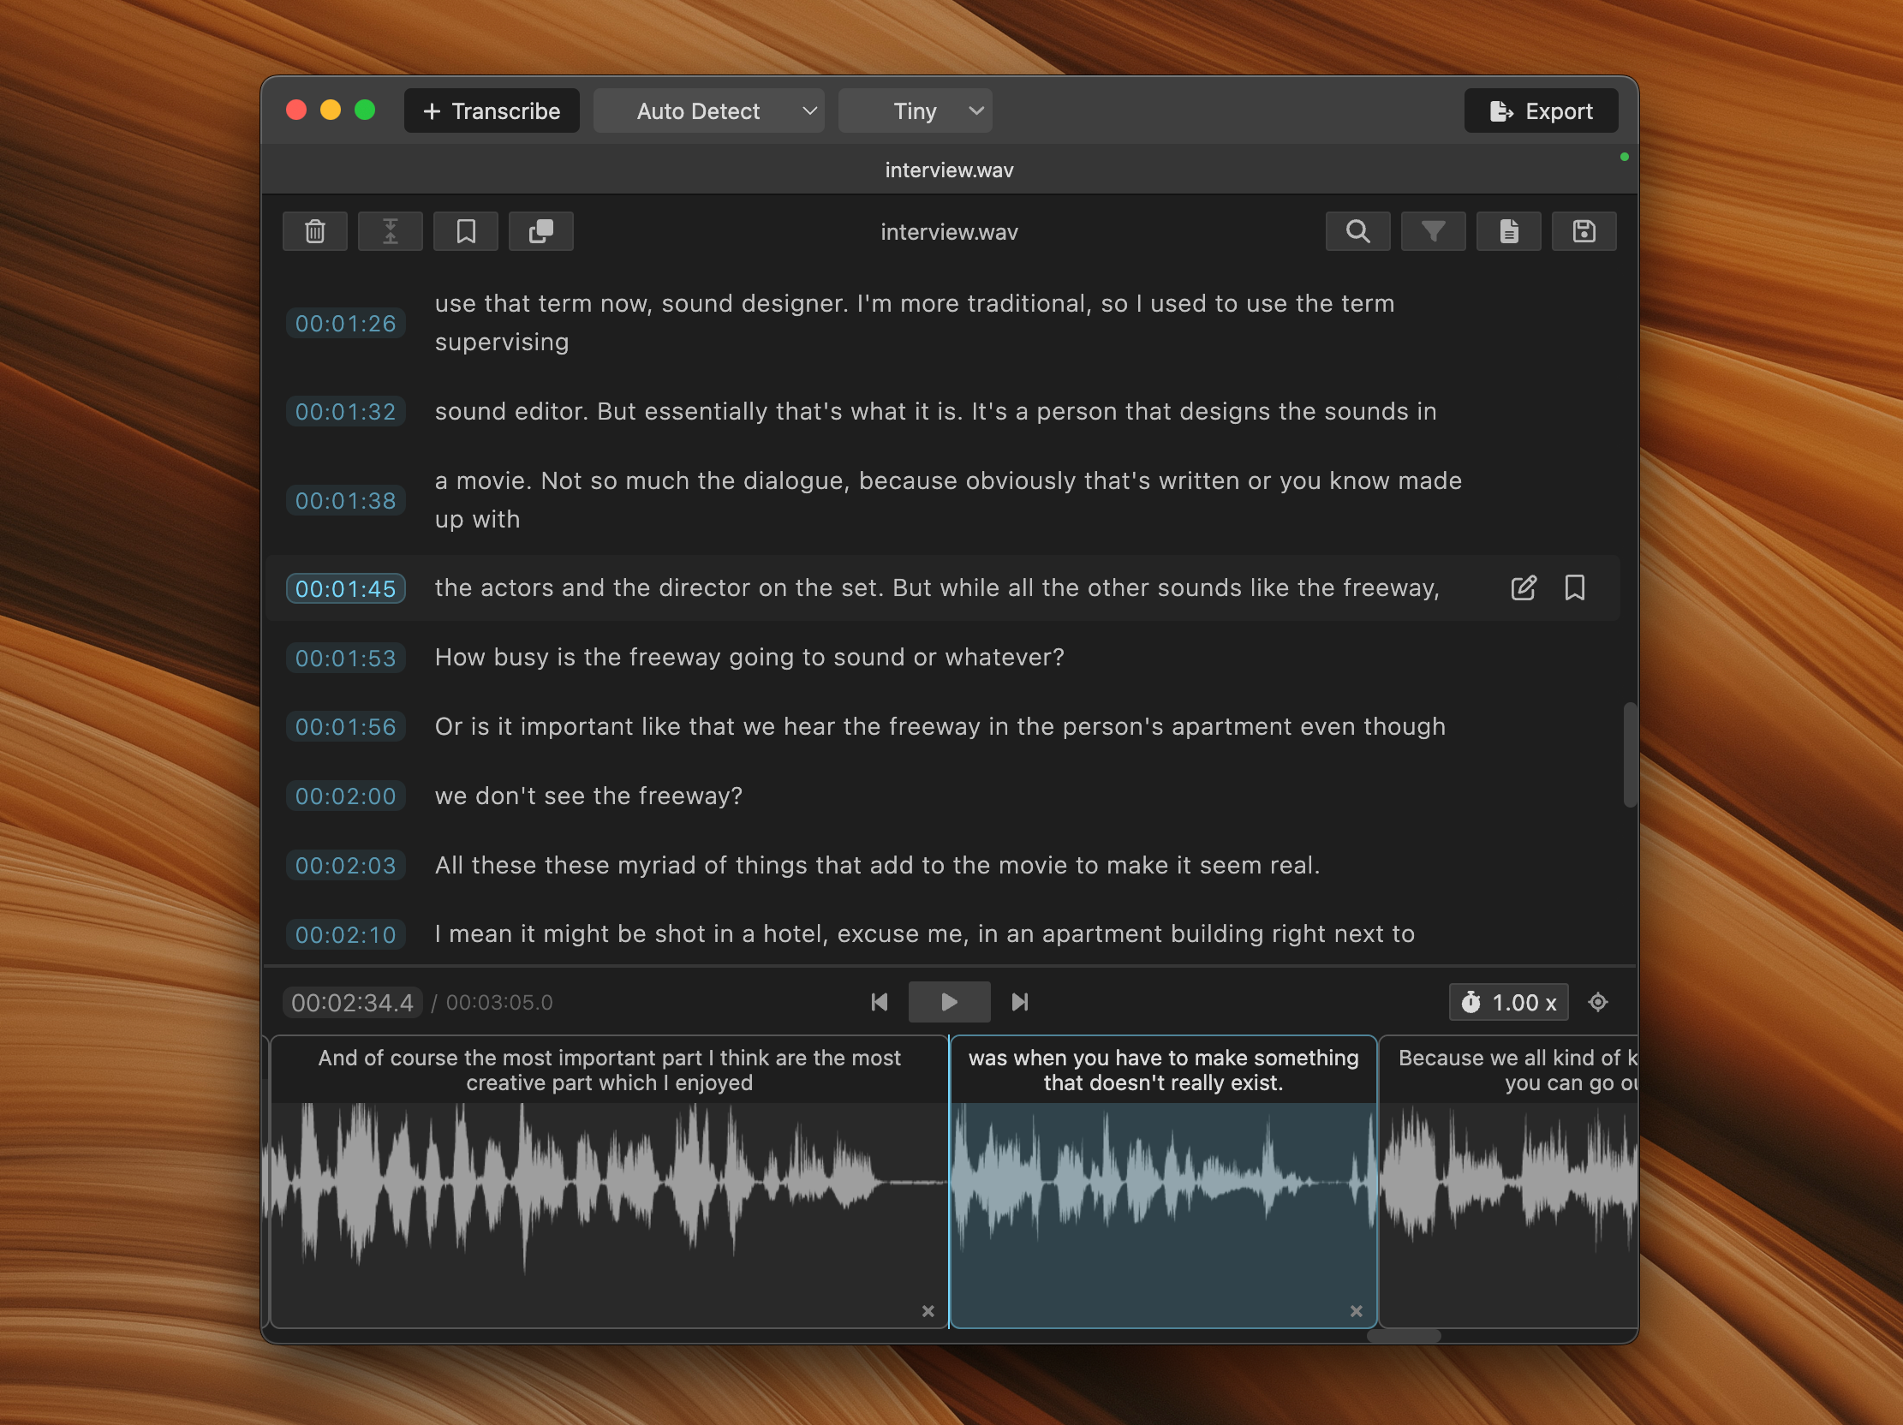Click the save disk icon
Screen dimensions: 1903x1425
(x=1584, y=231)
